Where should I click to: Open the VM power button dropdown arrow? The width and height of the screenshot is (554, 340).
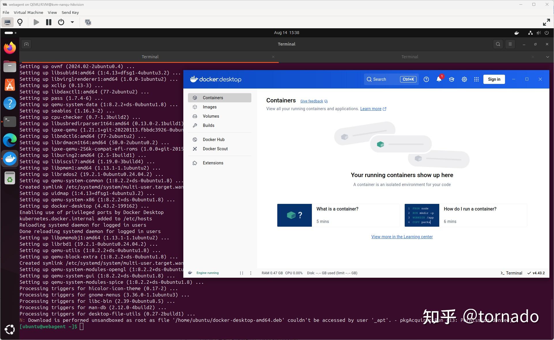point(72,22)
